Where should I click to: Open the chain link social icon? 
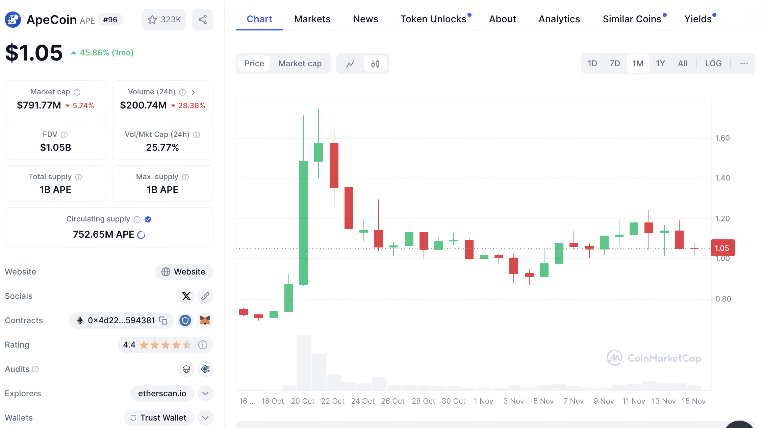pyautogui.click(x=205, y=296)
